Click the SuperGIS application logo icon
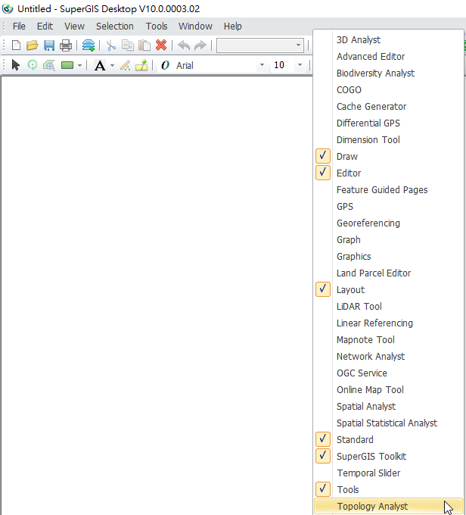Viewport: 466px width, 515px height. 8,8
